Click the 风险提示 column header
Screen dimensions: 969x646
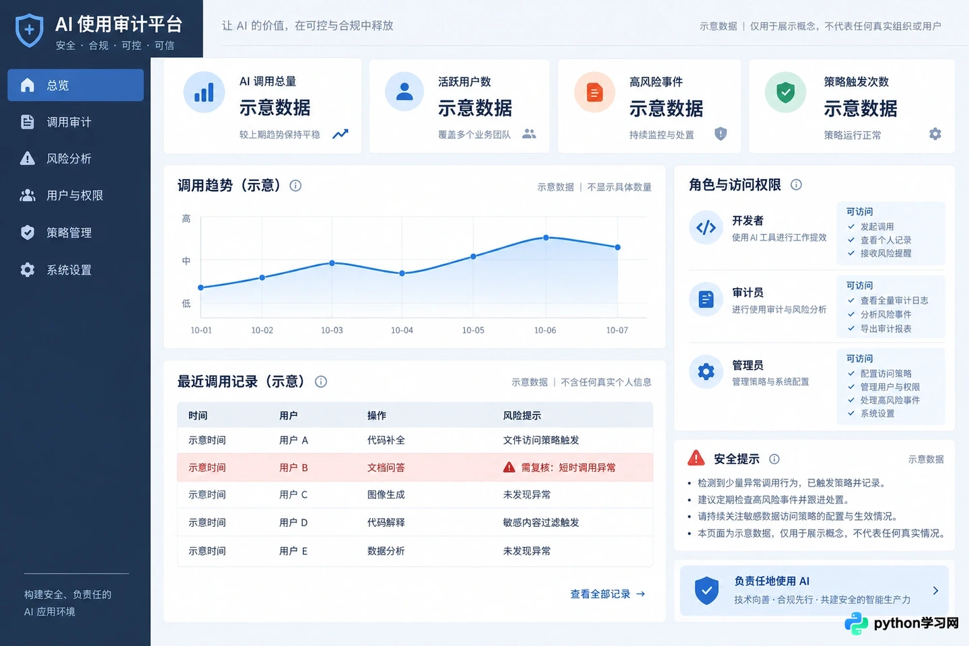[522, 416]
